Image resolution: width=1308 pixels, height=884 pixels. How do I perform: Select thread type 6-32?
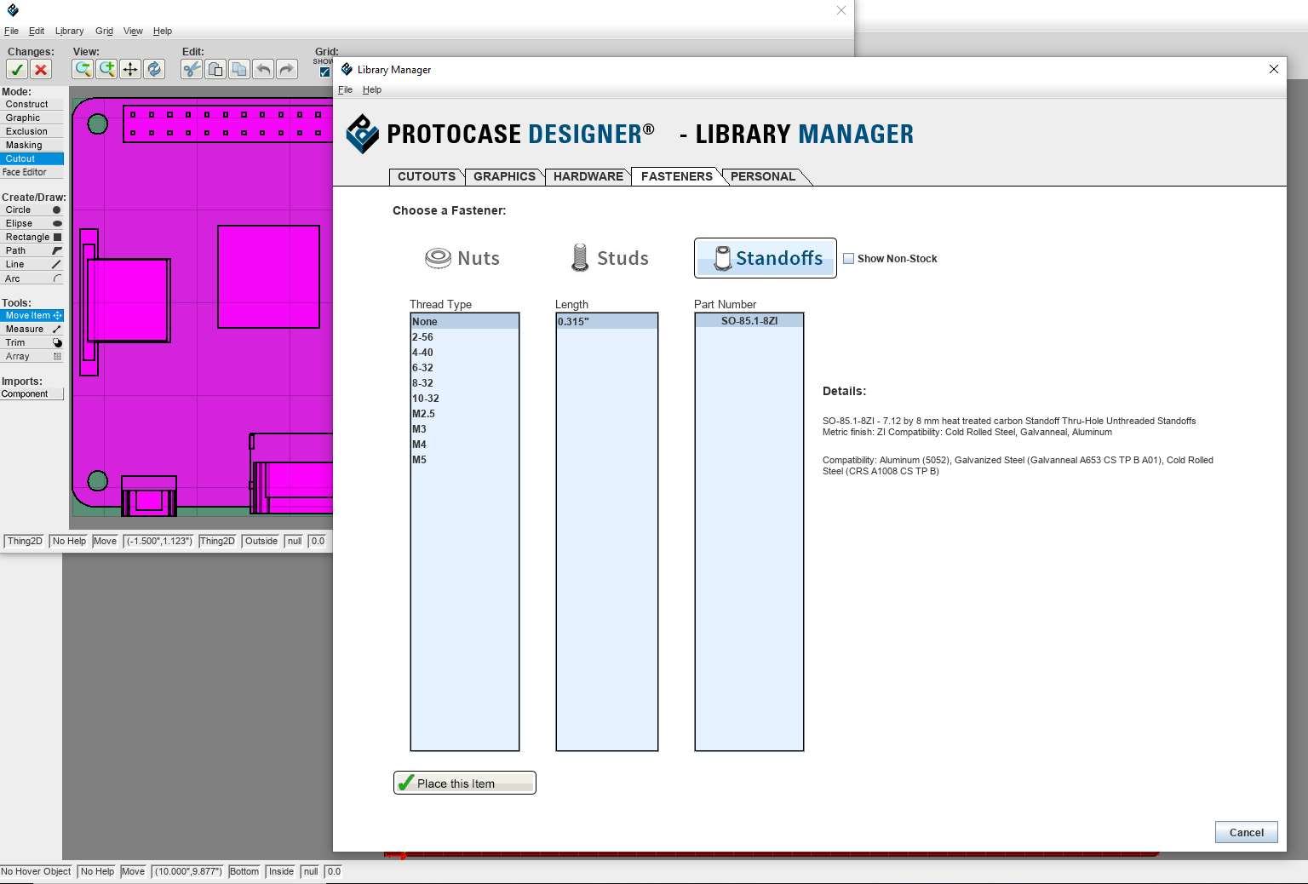click(465, 368)
